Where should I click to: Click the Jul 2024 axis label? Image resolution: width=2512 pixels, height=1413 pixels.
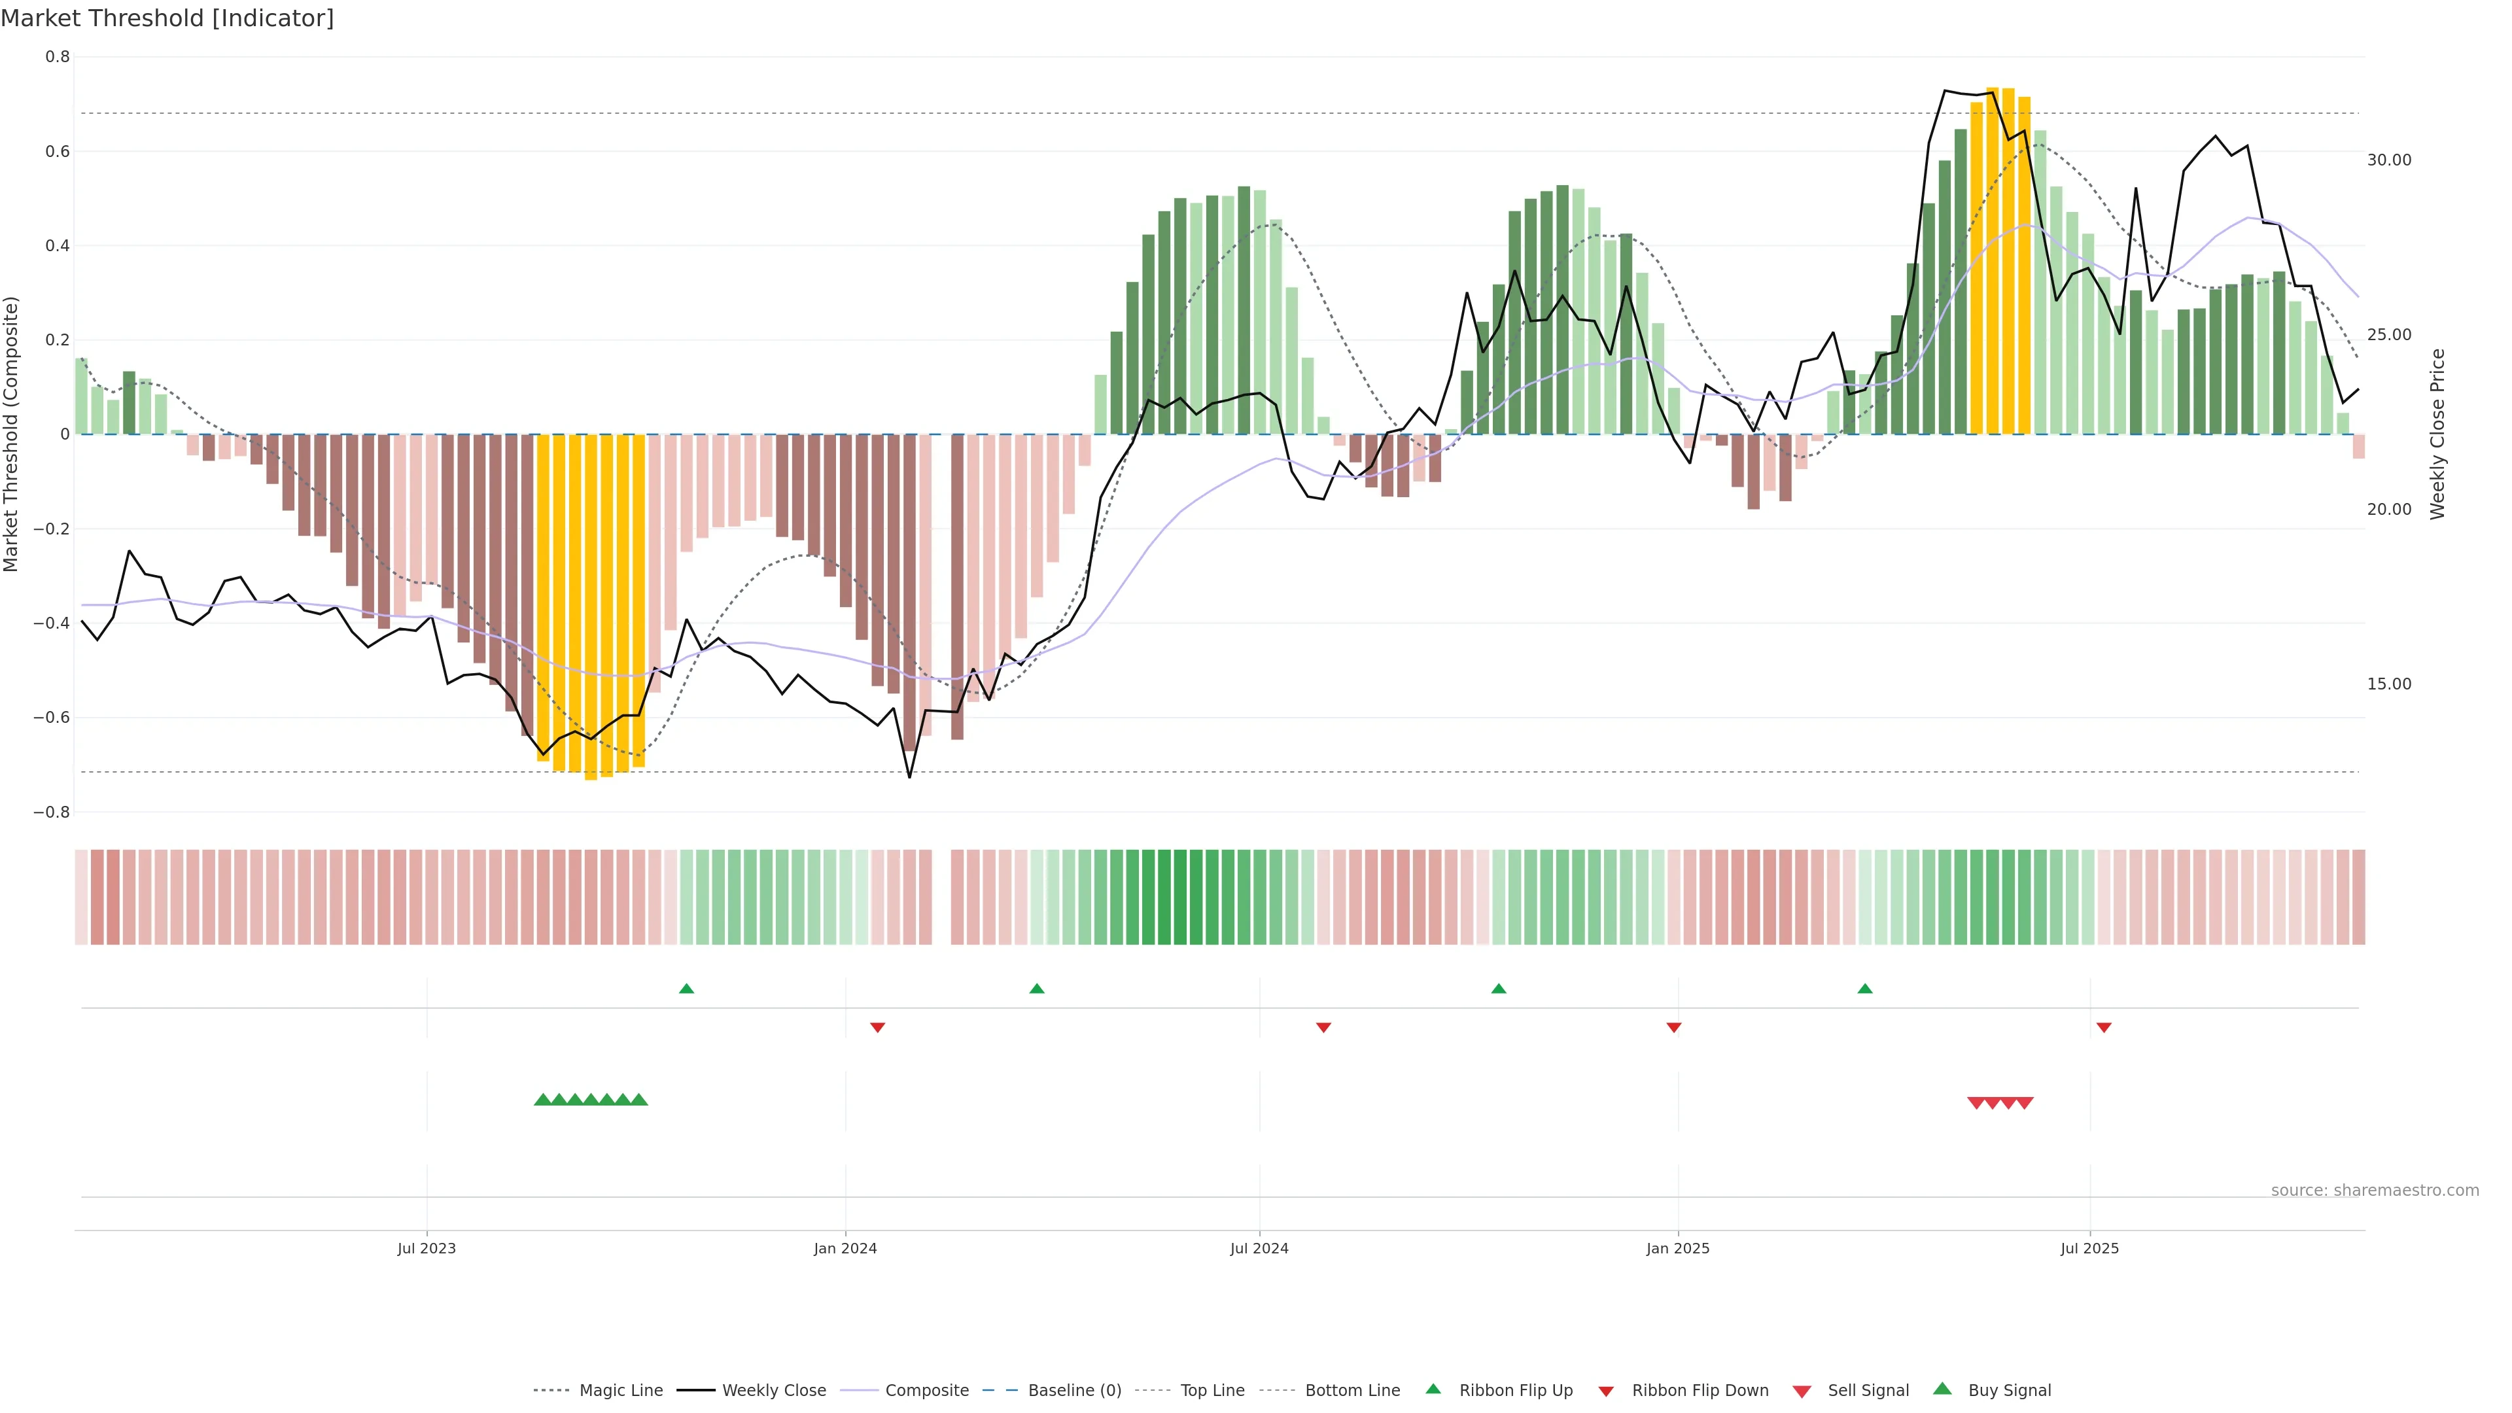[1259, 1248]
